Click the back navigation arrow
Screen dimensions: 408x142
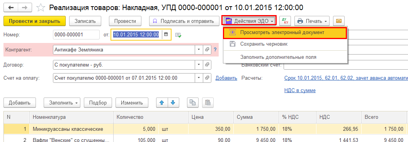point(11,8)
